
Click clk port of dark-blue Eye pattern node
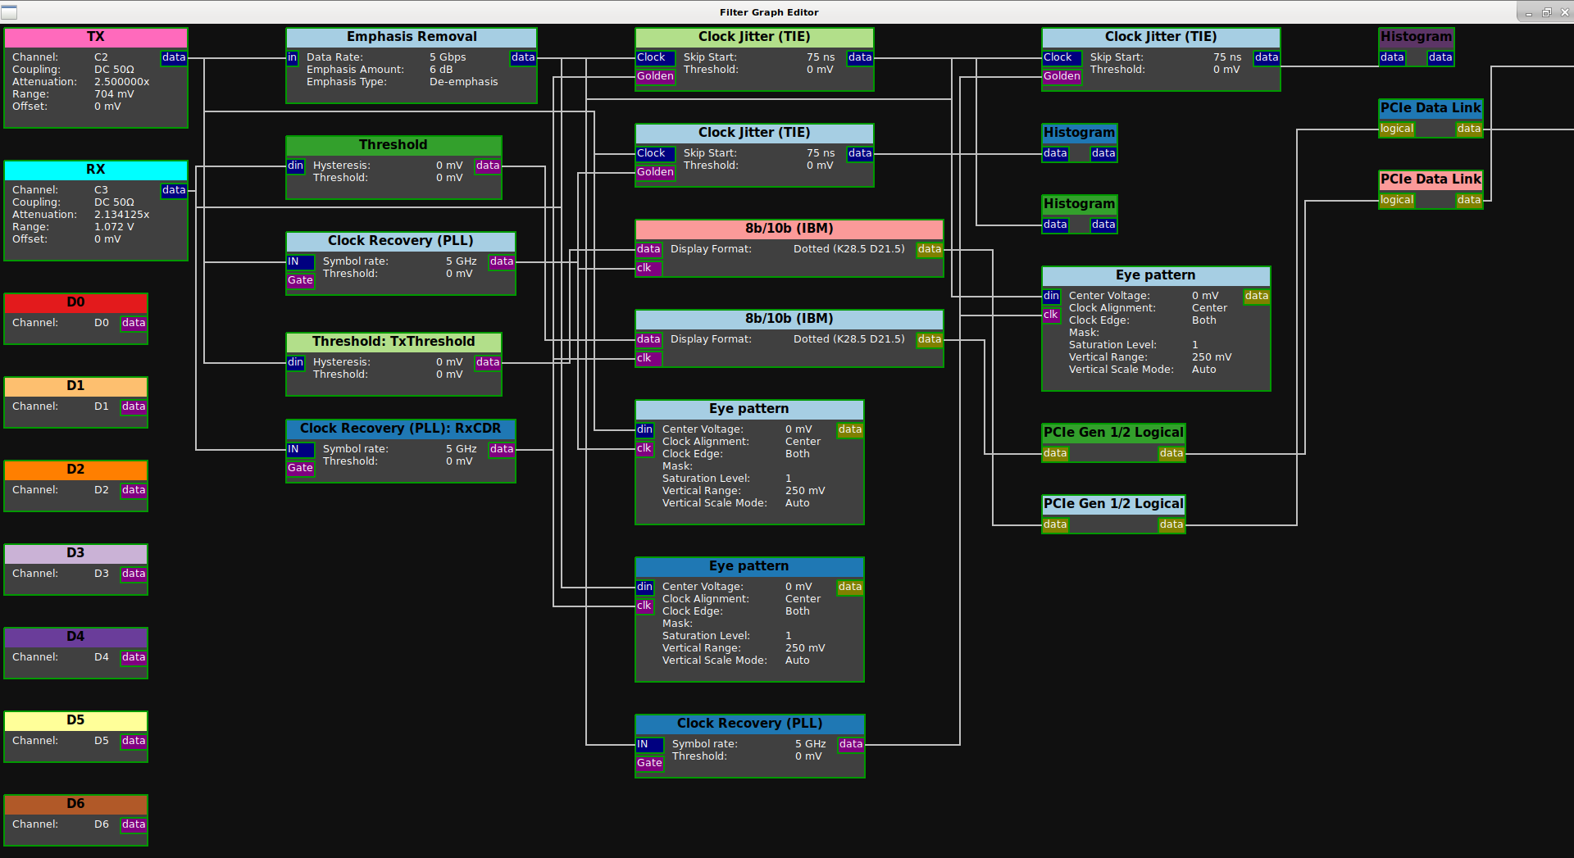(645, 606)
